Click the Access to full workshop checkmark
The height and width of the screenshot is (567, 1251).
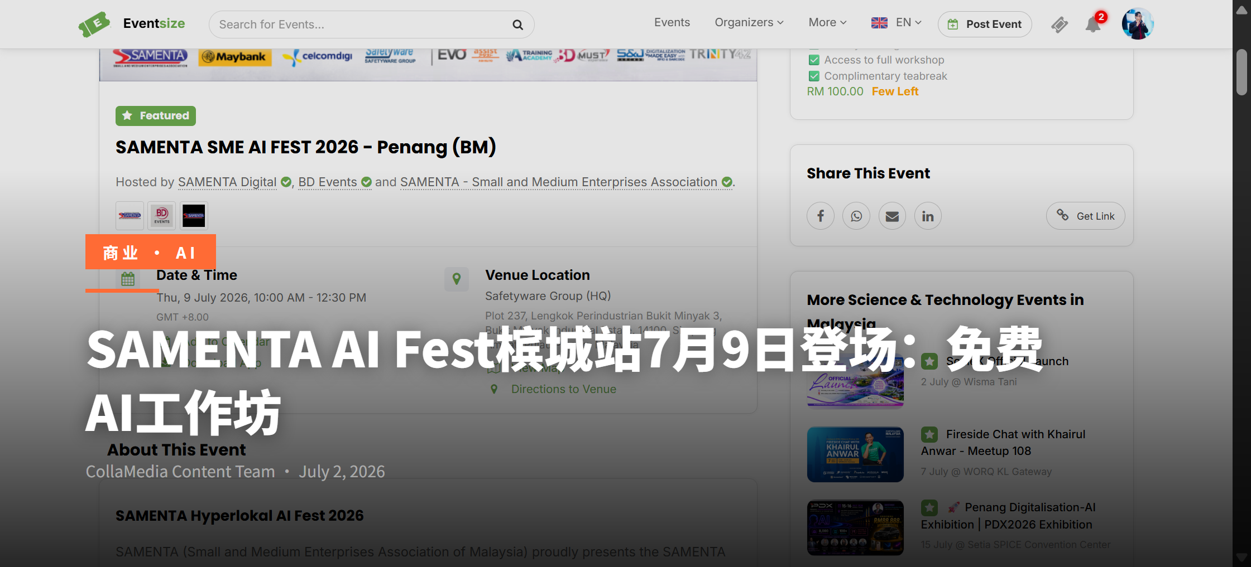pyautogui.click(x=814, y=60)
